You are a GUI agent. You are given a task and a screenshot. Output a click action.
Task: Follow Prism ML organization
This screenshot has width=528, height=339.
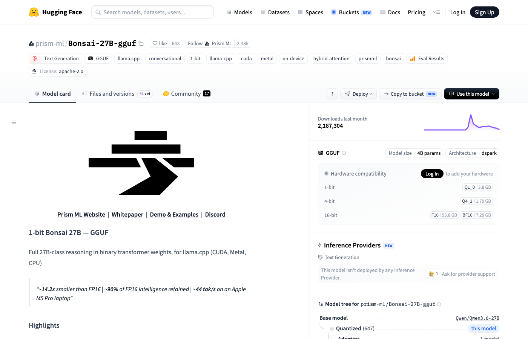tap(210, 43)
